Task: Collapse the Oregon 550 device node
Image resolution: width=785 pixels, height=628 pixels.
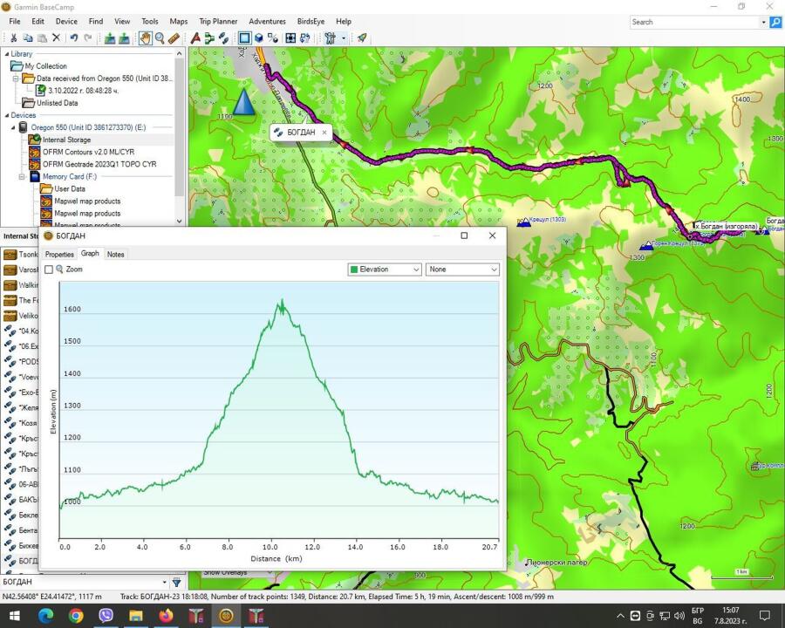Action: click(x=13, y=127)
